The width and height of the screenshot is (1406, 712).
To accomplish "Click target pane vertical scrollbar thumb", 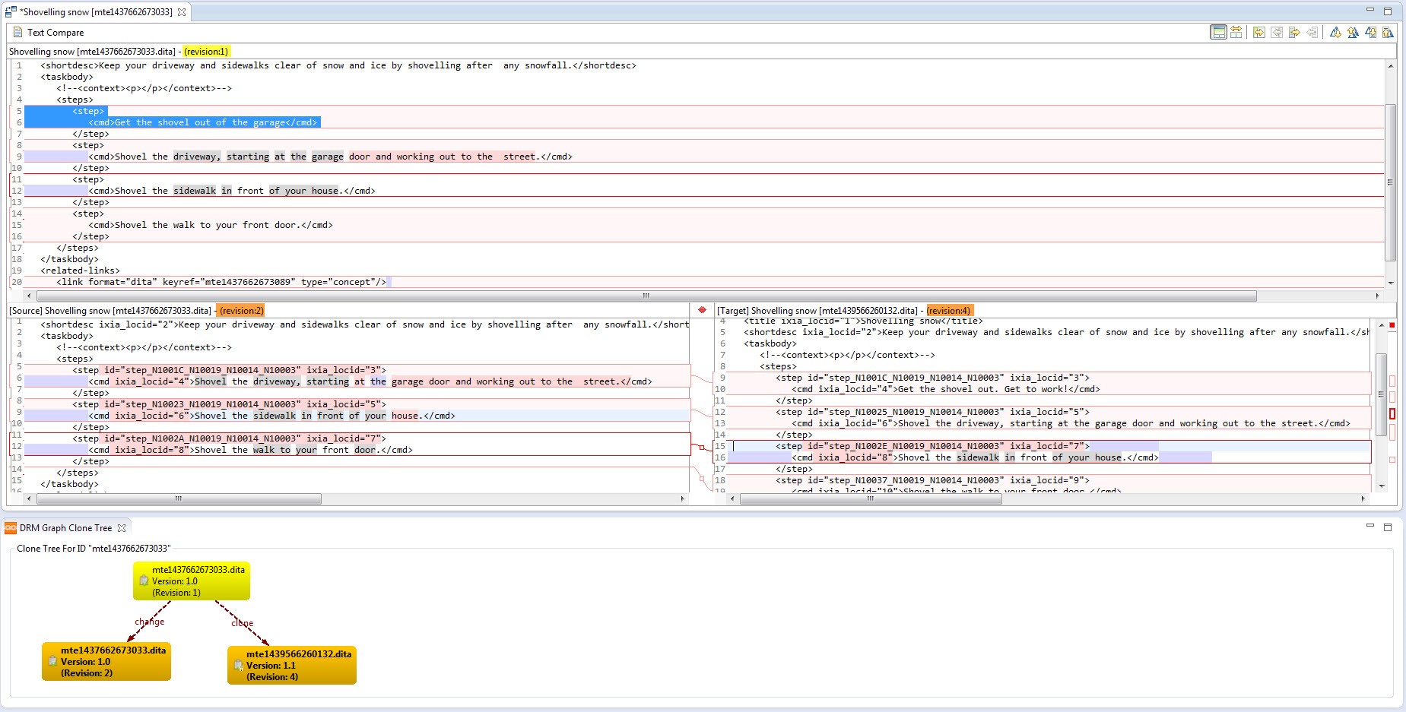I will [x=1382, y=395].
